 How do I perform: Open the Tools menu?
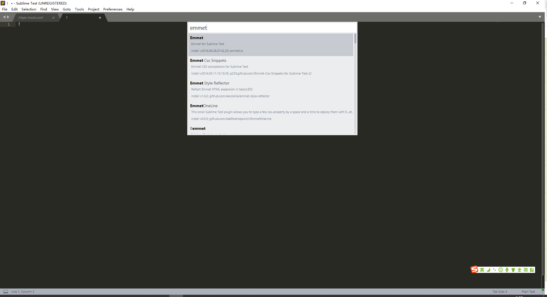click(x=79, y=9)
